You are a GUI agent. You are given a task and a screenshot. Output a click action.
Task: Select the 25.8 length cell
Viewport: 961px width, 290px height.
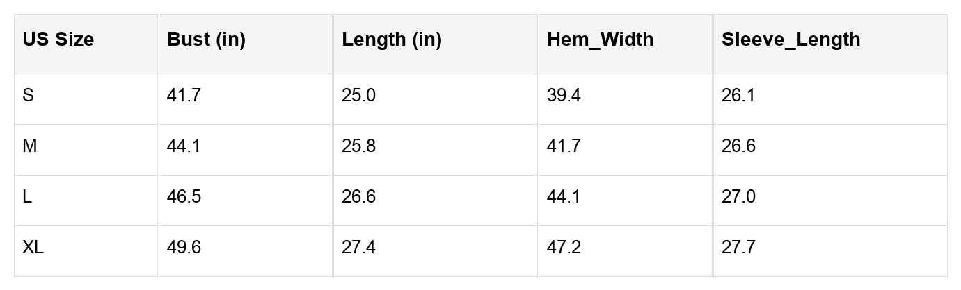tap(358, 146)
